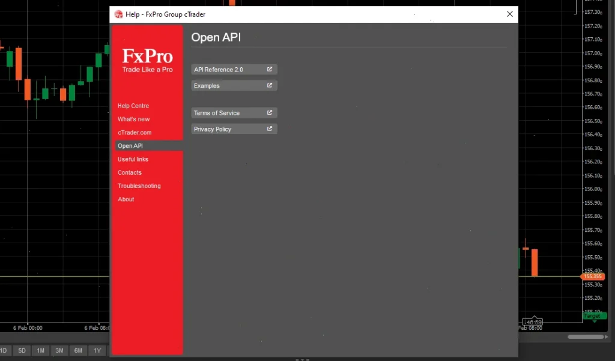Click the 155.355 price label
The width and height of the screenshot is (615, 361).
point(593,276)
